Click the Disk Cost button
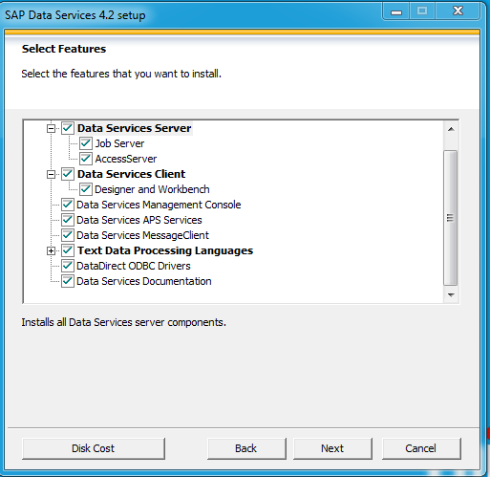Viewport: 490px width, 477px height. pos(94,448)
